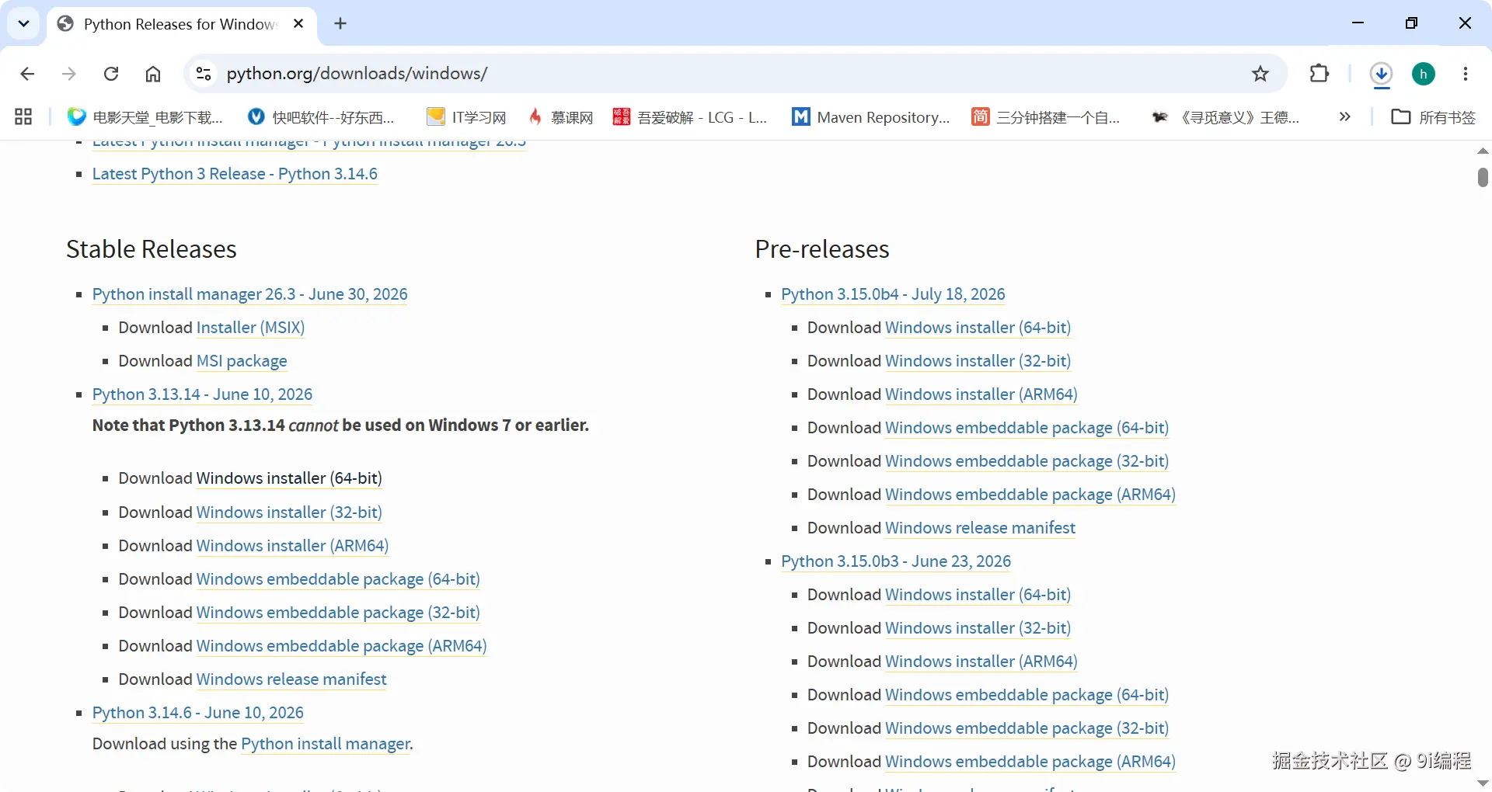Open Python 3.15.0b3 - June 23, 2026 link

click(896, 561)
